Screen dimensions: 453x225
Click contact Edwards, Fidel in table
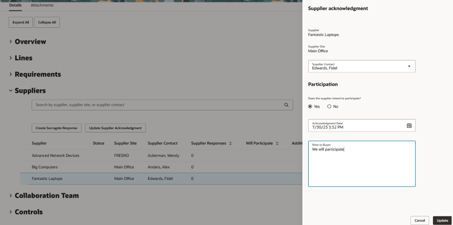pyautogui.click(x=160, y=179)
